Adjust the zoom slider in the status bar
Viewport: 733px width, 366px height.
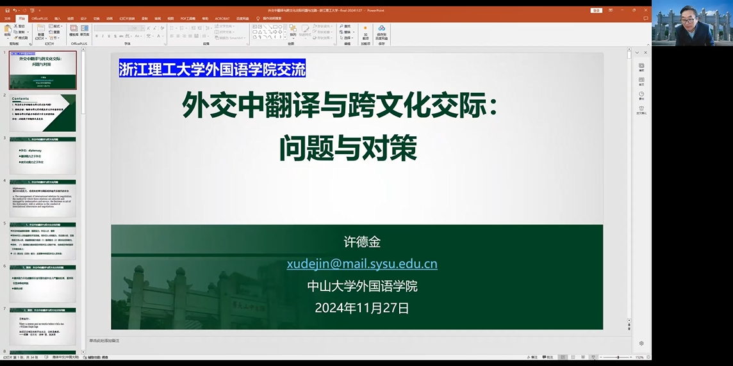(618, 357)
